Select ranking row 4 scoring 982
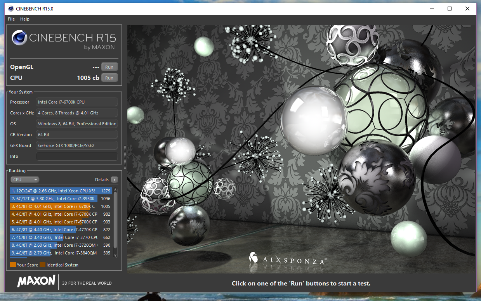The height and width of the screenshot is (301, 481). tap(61, 214)
